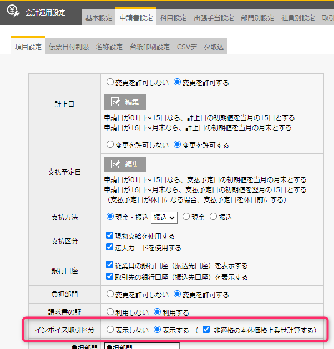The height and width of the screenshot is (349, 334).
Task: Toggle 法人カードを使用する checkbox
Action: click(109, 248)
